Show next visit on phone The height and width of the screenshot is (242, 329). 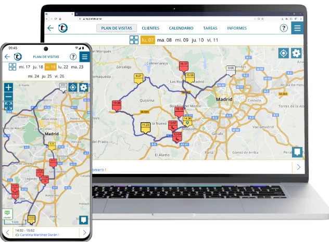84,232
